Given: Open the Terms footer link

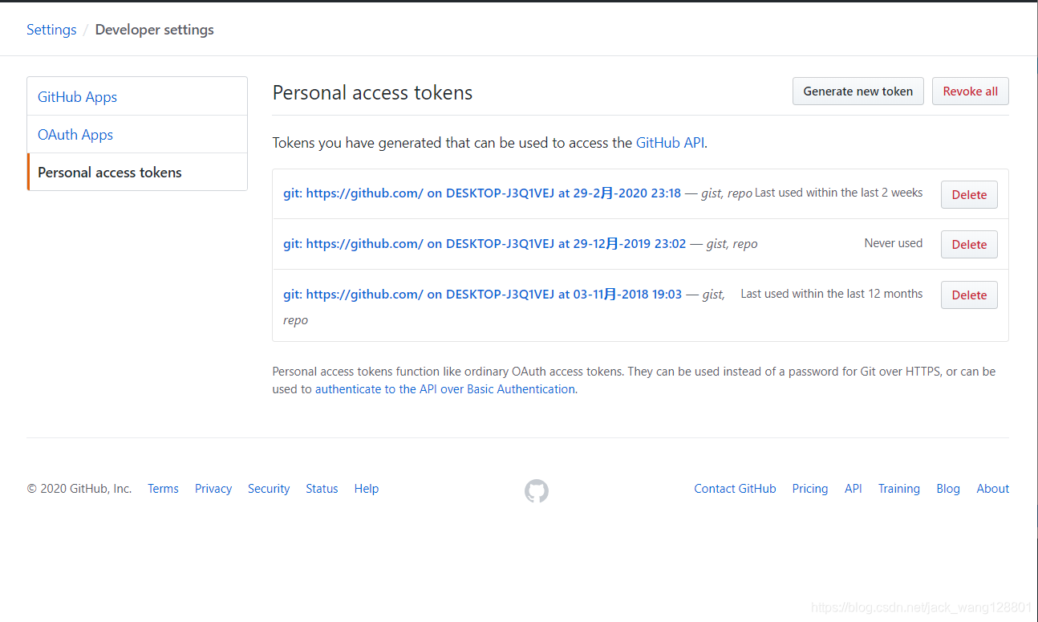Looking at the screenshot, I should pyautogui.click(x=163, y=489).
